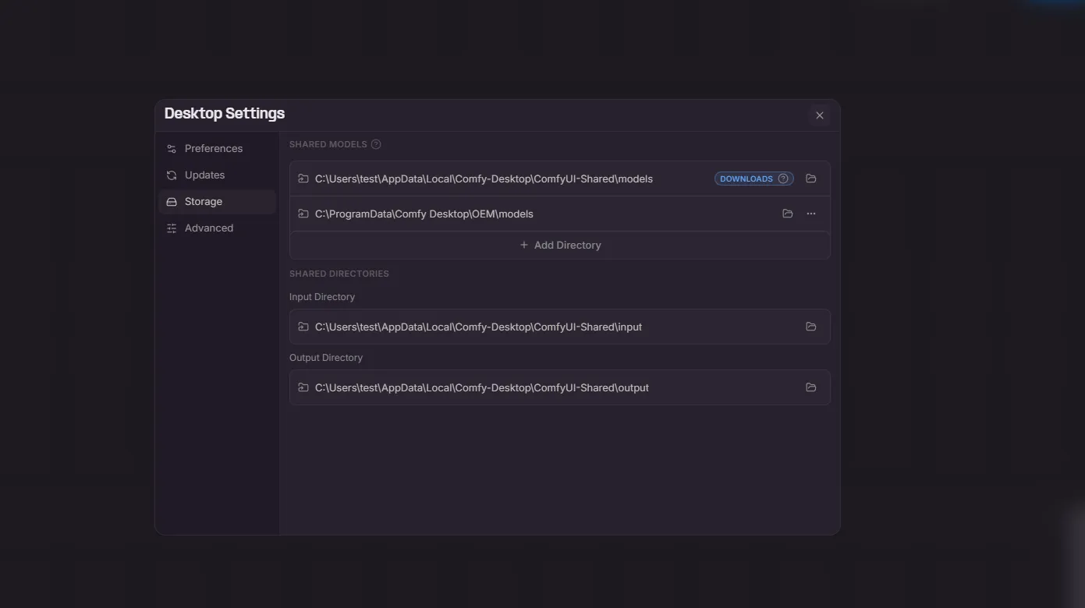Viewport: 1085px width, 608px height.
Task: Select the ComfyUI-Shared\models path text
Action: pyautogui.click(x=484, y=179)
